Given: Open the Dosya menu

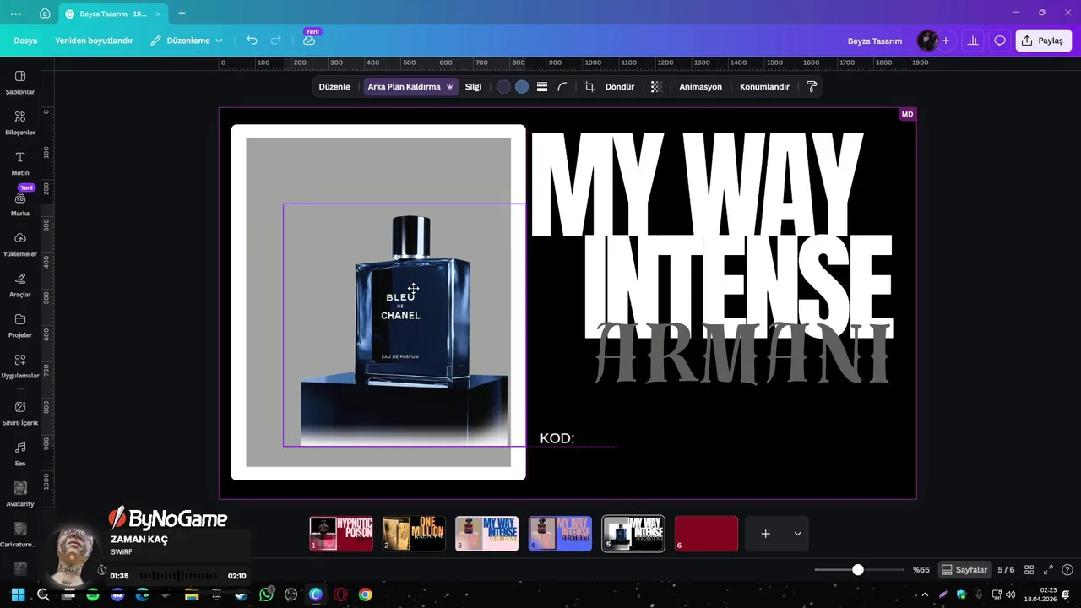Looking at the screenshot, I should point(25,41).
